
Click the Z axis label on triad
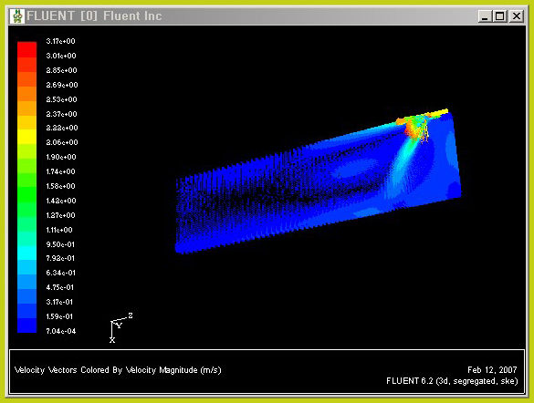coord(131,315)
